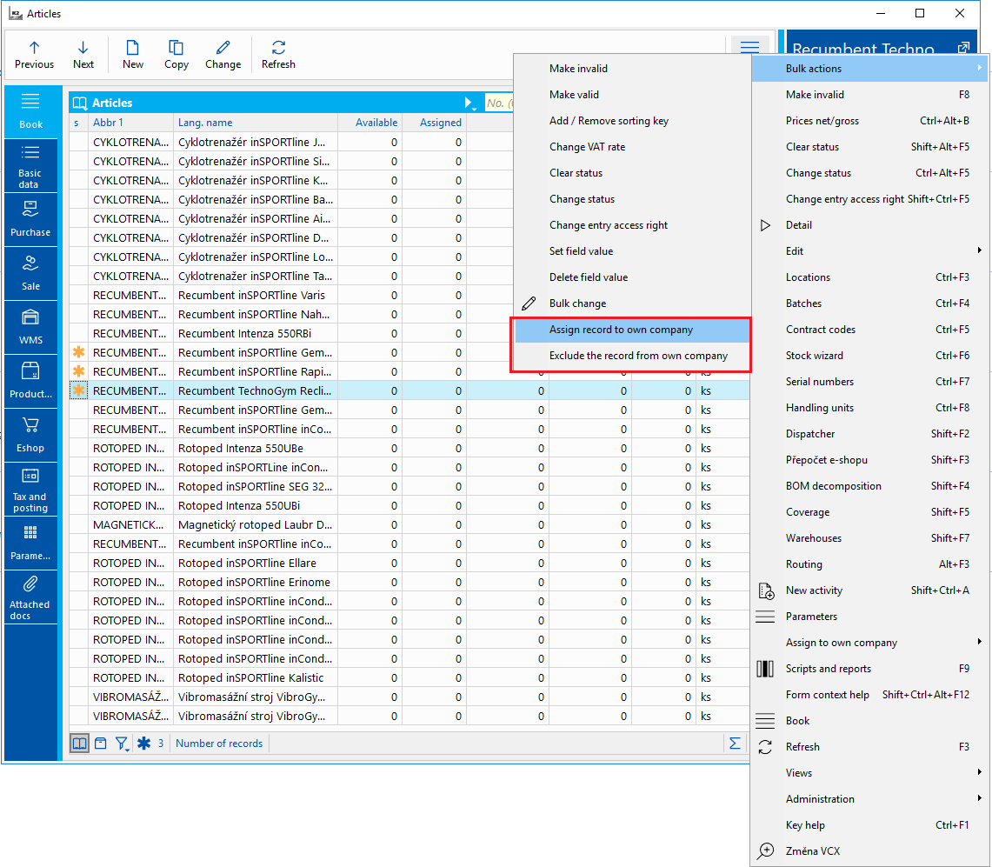Expand the Administration submenu
The image size is (992, 867).
point(869,798)
